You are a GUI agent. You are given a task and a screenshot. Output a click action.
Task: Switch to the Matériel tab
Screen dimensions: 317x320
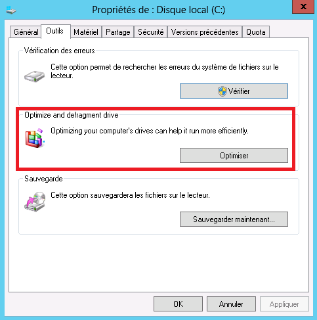pyautogui.click(x=86, y=32)
